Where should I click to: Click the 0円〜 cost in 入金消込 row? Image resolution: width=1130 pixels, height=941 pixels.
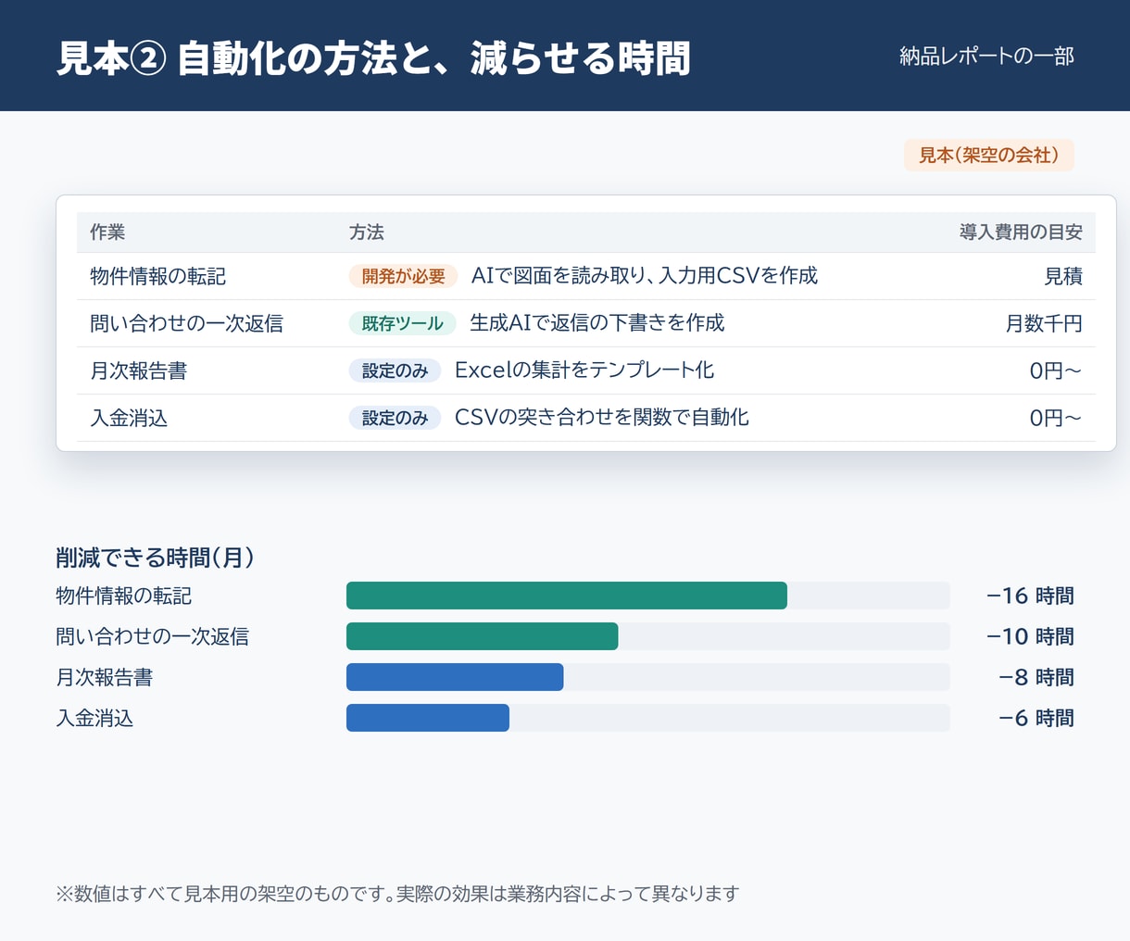coord(1056,418)
